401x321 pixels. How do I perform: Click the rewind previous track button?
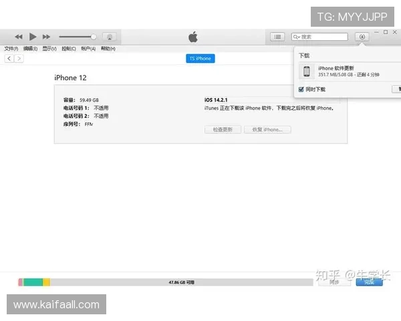[x=19, y=37]
